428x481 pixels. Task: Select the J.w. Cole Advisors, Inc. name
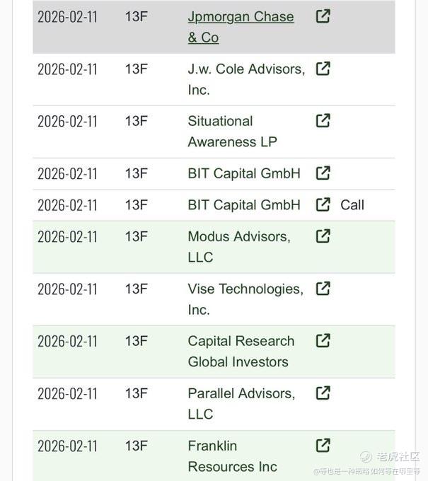[x=245, y=79]
